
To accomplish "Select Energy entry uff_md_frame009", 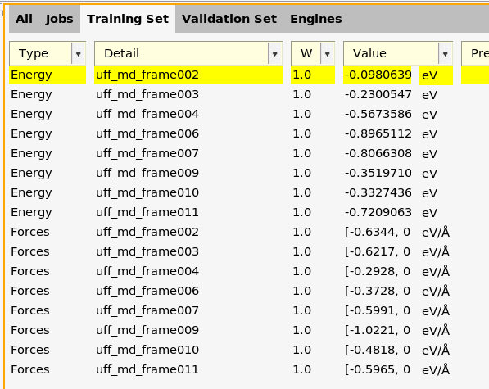I will [147, 173].
